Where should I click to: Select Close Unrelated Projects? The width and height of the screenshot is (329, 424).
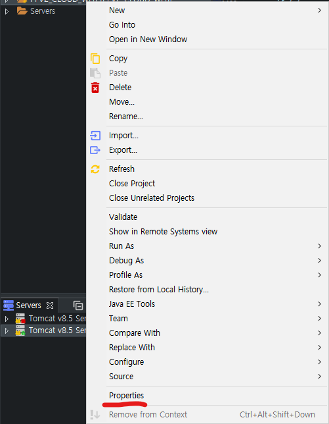pos(152,198)
